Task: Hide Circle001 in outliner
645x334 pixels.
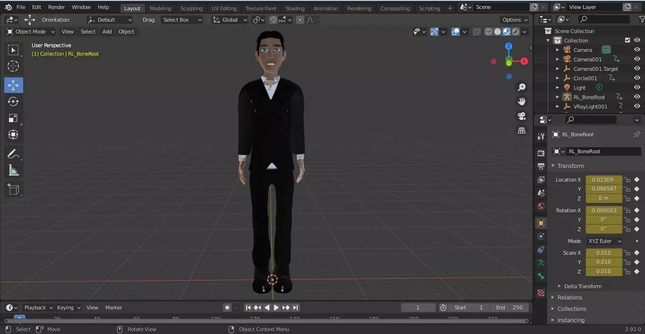Action: point(637,78)
